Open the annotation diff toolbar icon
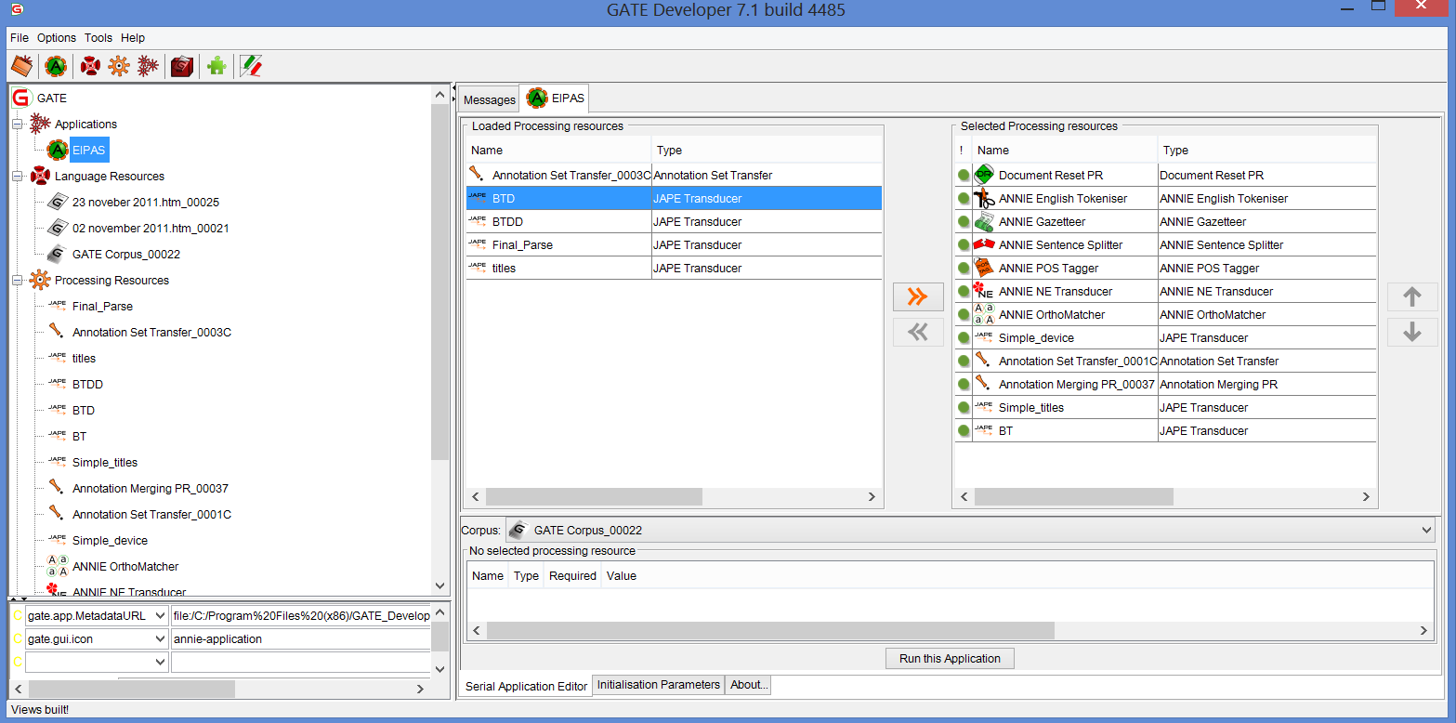This screenshot has width=1456, height=723. [251, 66]
